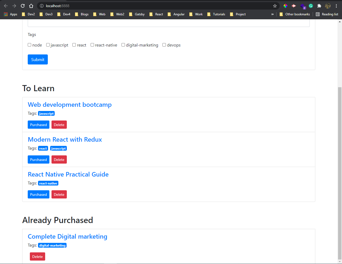The image size is (342, 264).
Task: Check the digital-marketing tag checkbox
Action: tap(123, 45)
